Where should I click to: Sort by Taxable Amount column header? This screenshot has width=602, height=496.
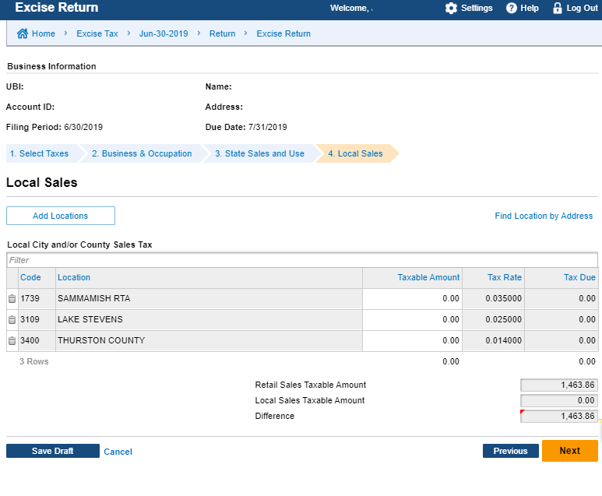[x=428, y=277]
